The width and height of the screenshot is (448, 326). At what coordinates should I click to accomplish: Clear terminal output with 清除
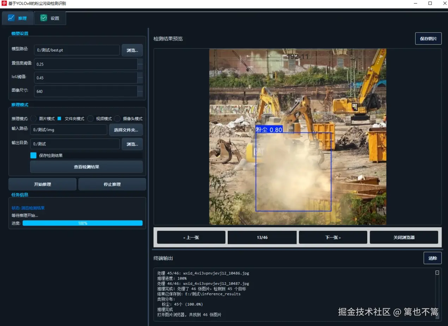point(432,258)
